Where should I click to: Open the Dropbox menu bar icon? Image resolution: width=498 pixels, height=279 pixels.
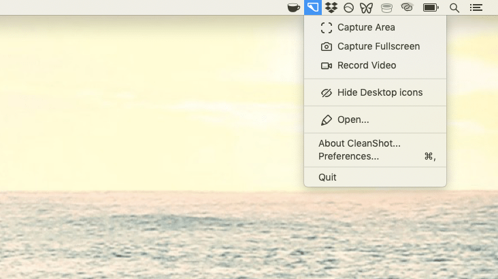click(x=331, y=7)
